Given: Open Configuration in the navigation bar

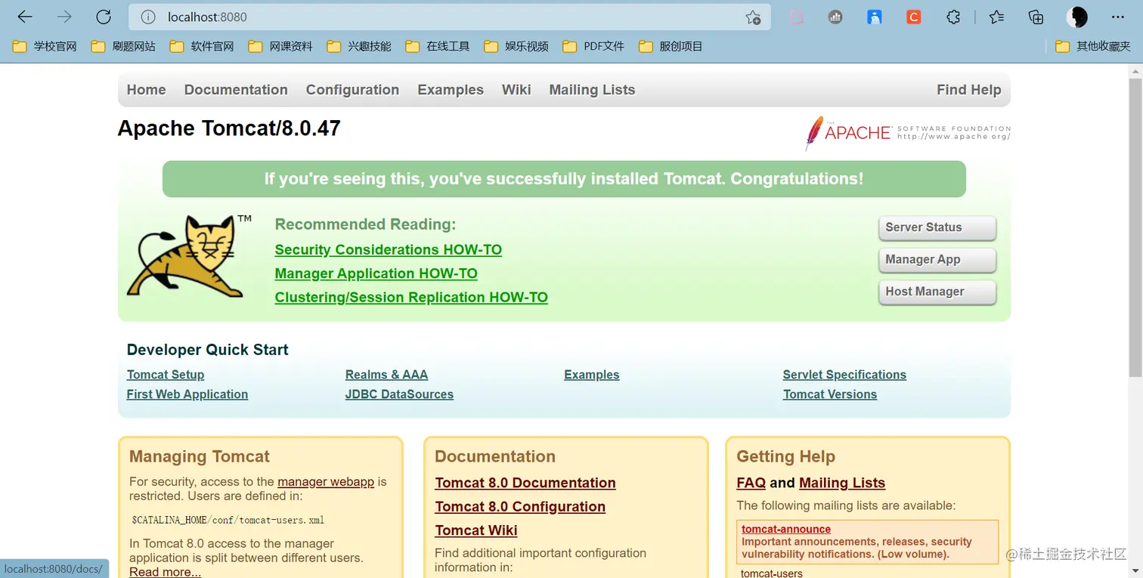Looking at the screenshot, I should click(x=352, y=90).
